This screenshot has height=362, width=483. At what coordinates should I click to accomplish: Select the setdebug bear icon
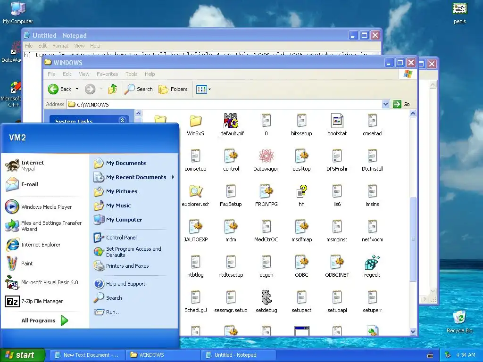(266, 297)
